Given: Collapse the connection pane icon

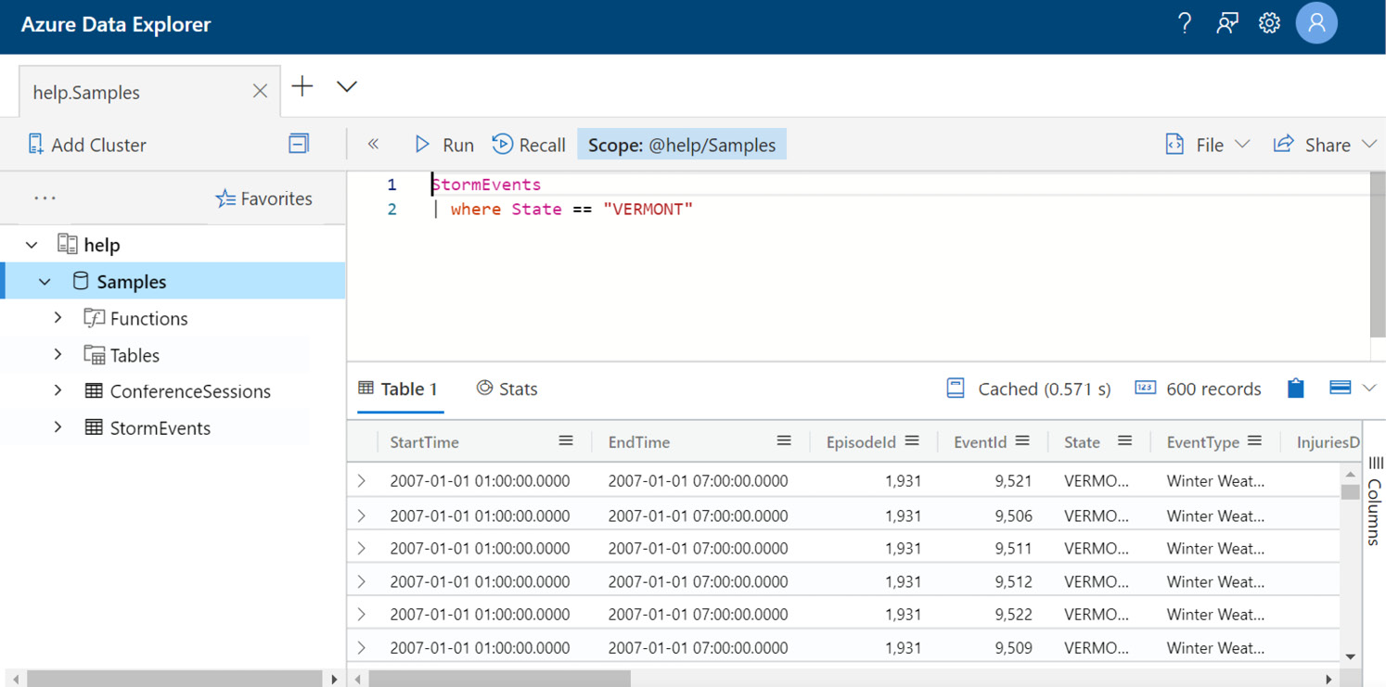Looking at the screenshot, I should pyautogui.click(x=299, y=144).
